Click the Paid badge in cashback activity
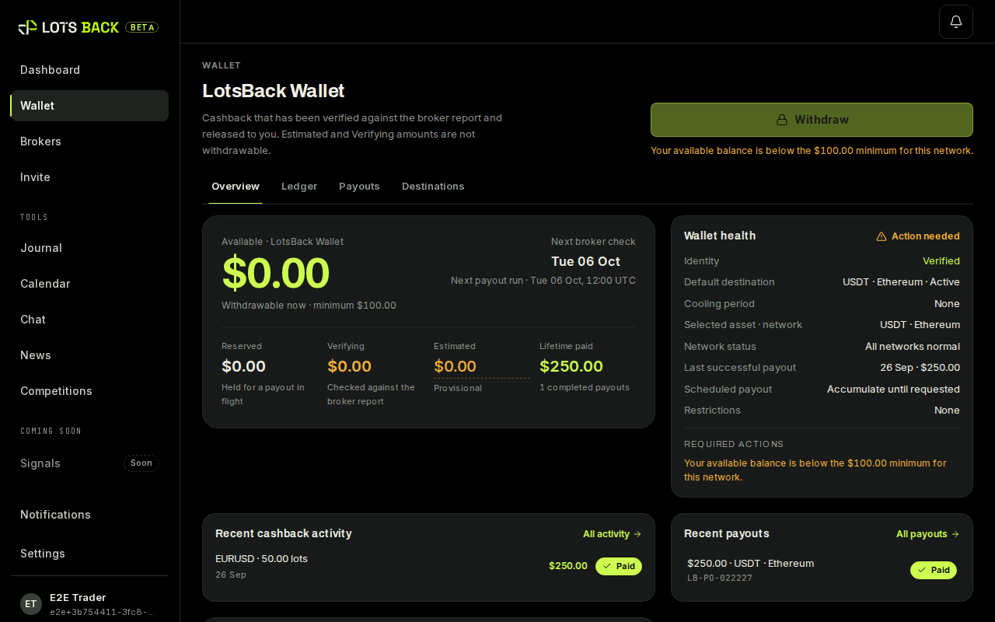This screenshot has height=622, width=995. [619, 566]
